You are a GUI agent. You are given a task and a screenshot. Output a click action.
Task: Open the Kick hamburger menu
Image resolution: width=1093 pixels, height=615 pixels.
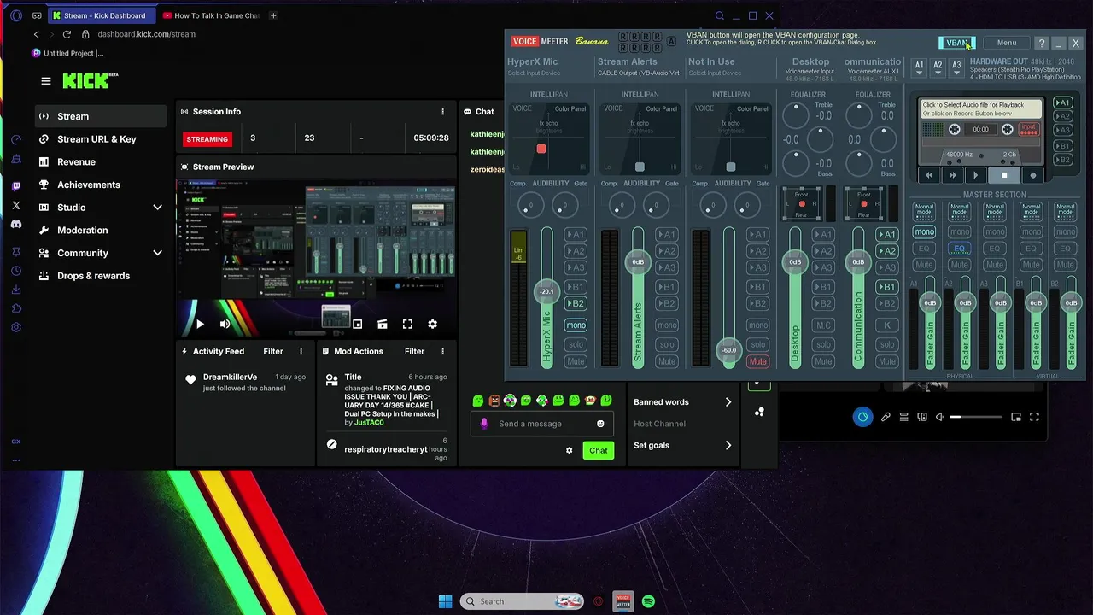[x=46, y=81]
